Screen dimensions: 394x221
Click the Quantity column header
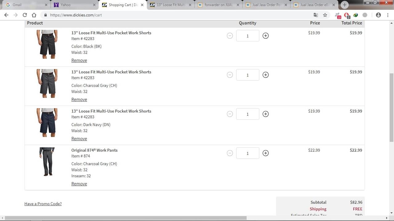247,23
